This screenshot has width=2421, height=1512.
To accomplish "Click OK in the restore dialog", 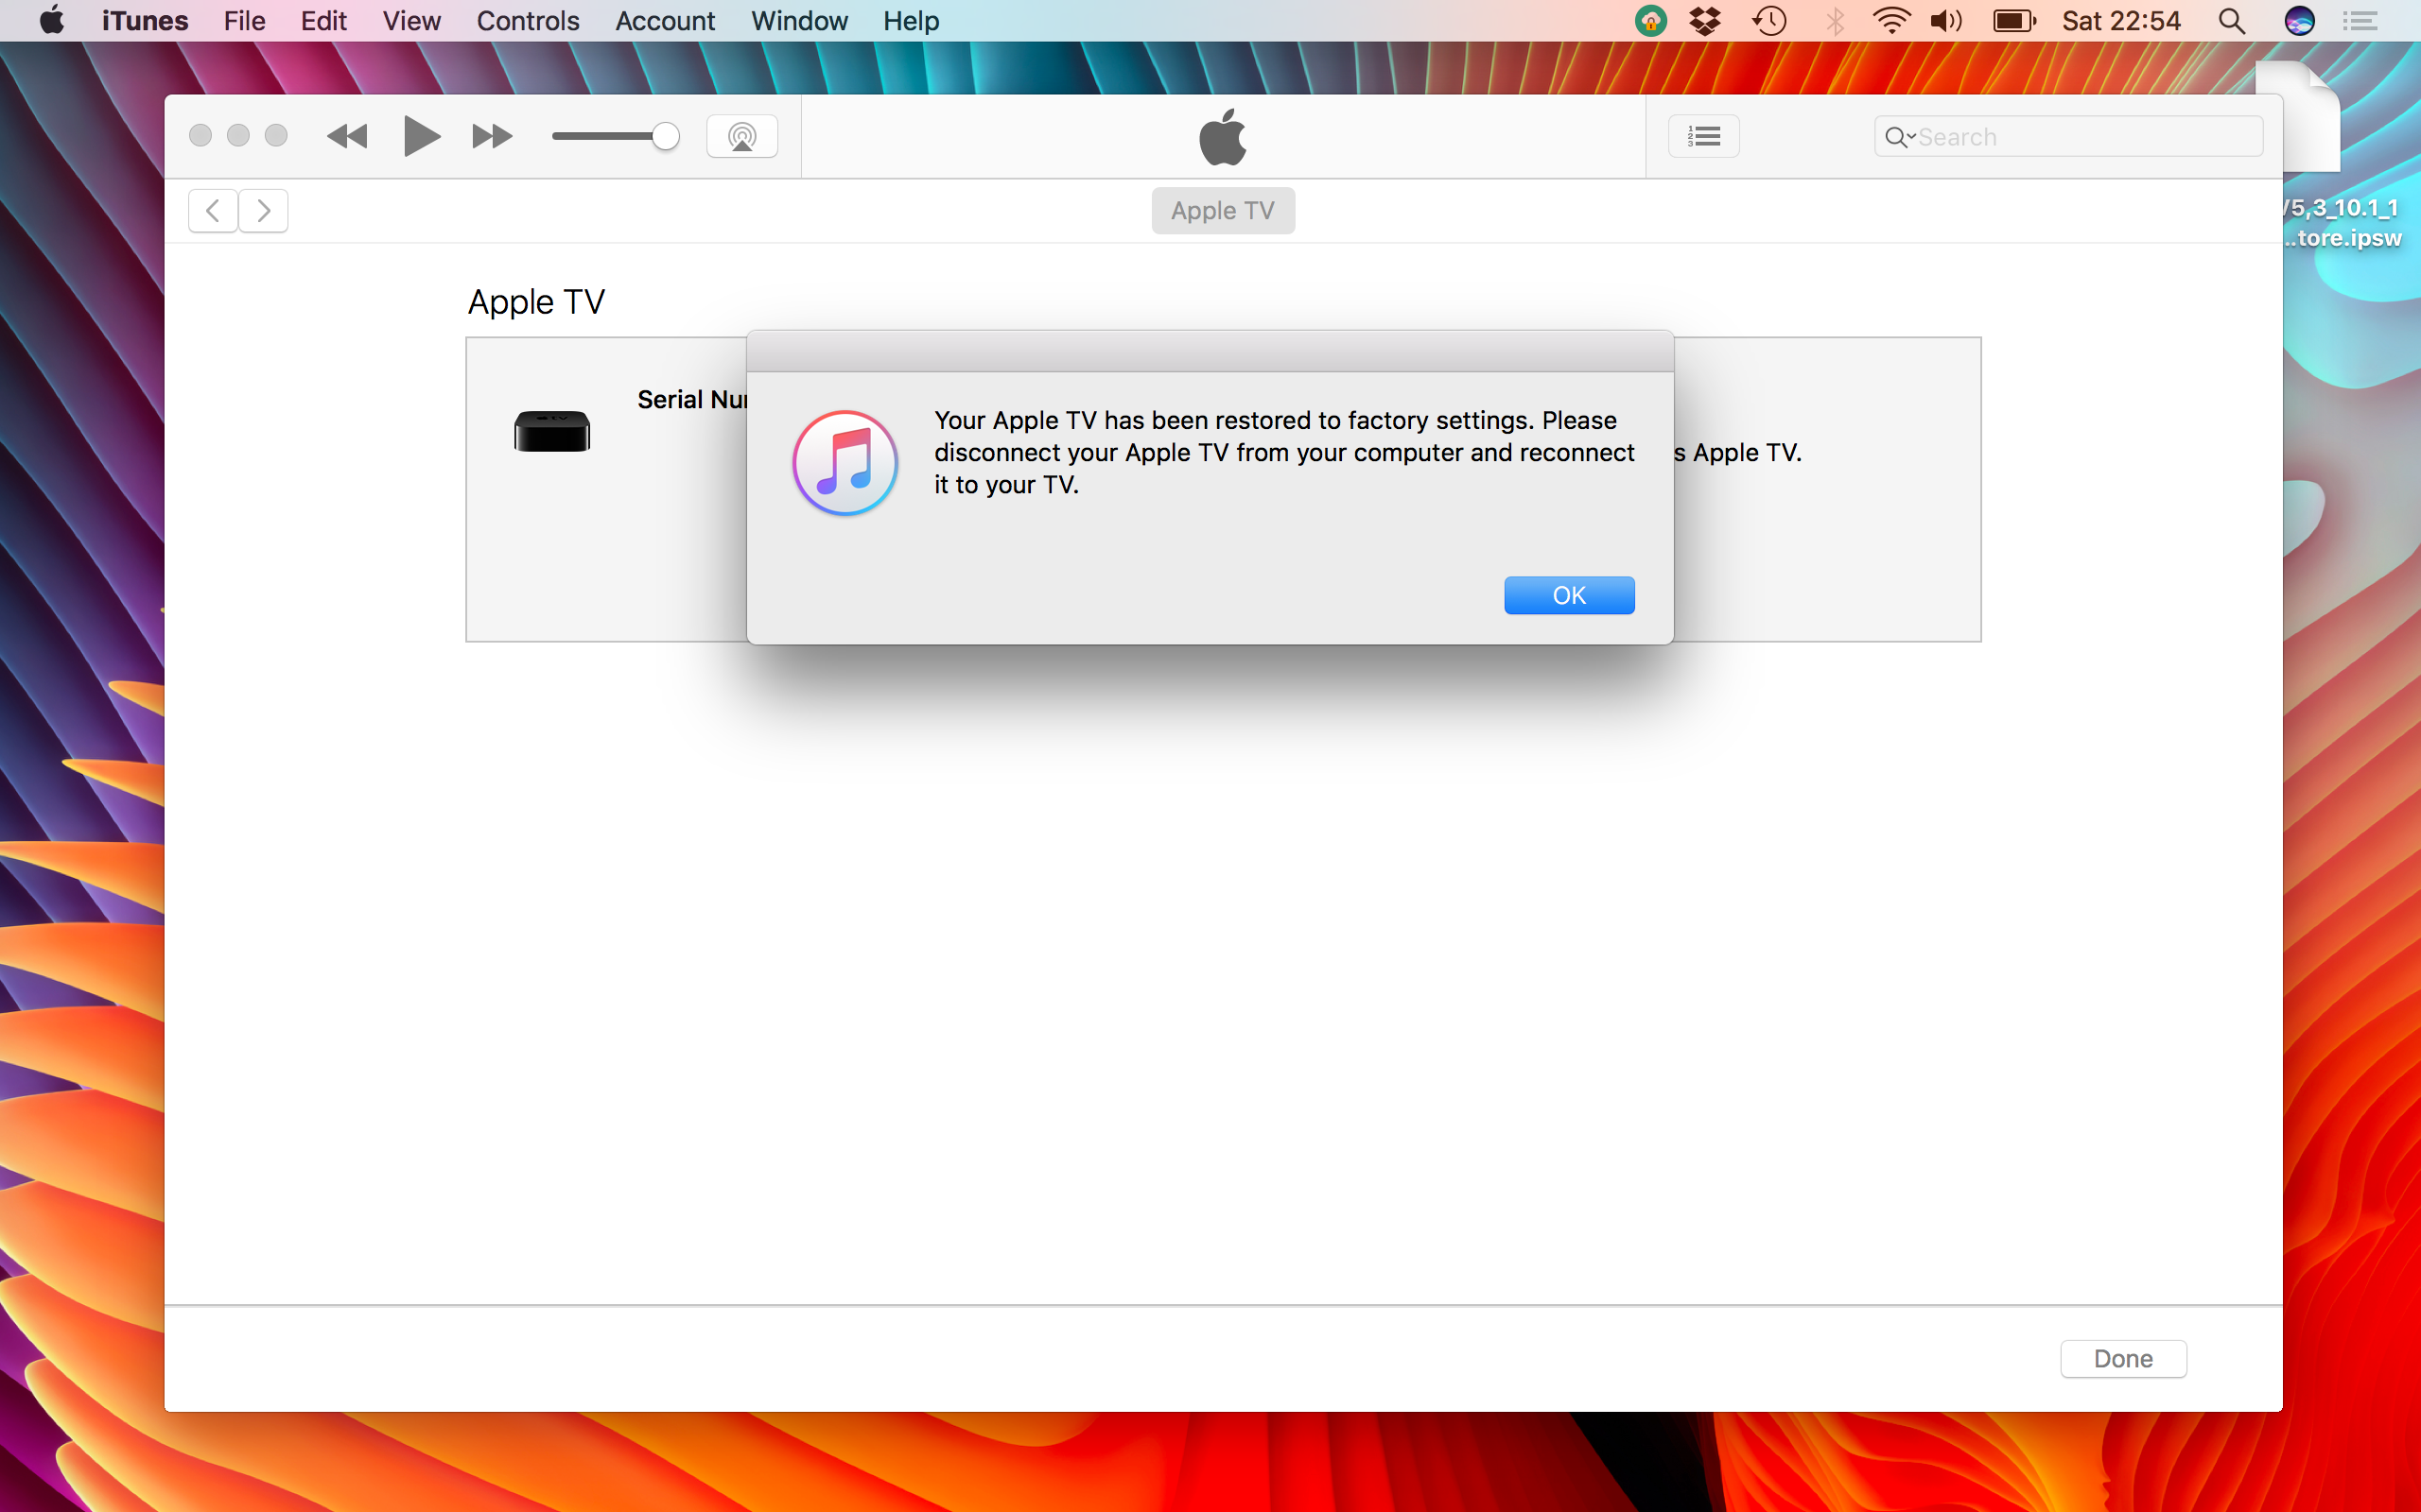I will [x=1569, y=595].
